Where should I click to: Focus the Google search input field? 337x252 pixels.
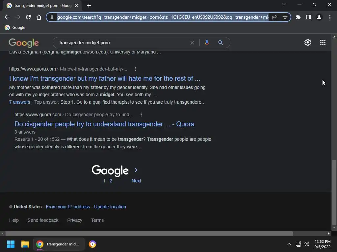(x=122, y=43)
